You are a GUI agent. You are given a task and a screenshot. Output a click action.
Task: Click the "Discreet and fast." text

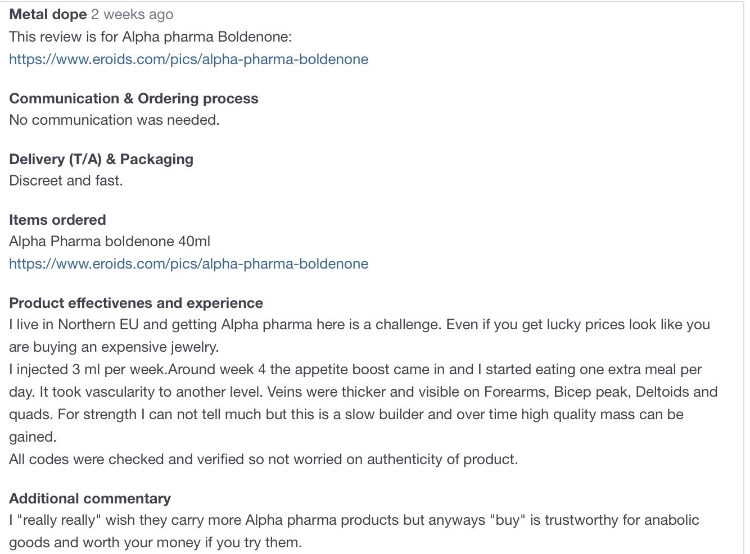[66, 181]
